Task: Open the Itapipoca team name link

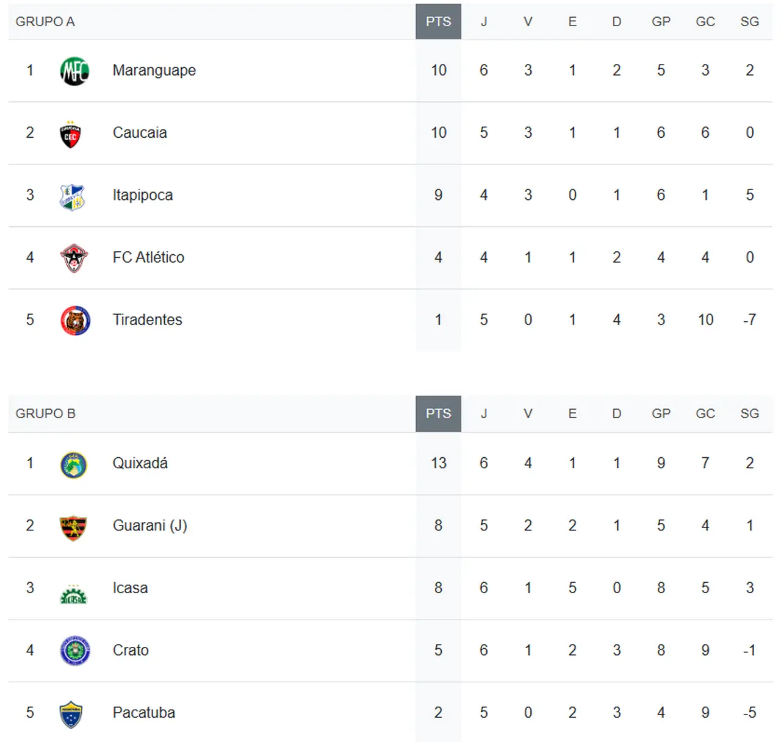Action: (x=142, y=195)
